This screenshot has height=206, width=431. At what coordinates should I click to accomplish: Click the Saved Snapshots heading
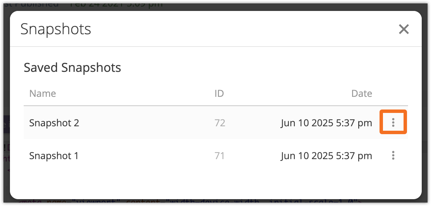(x=72, y=68)
